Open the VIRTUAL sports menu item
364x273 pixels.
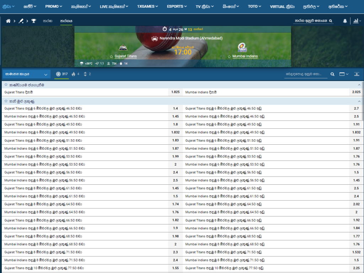coord(282,6)
